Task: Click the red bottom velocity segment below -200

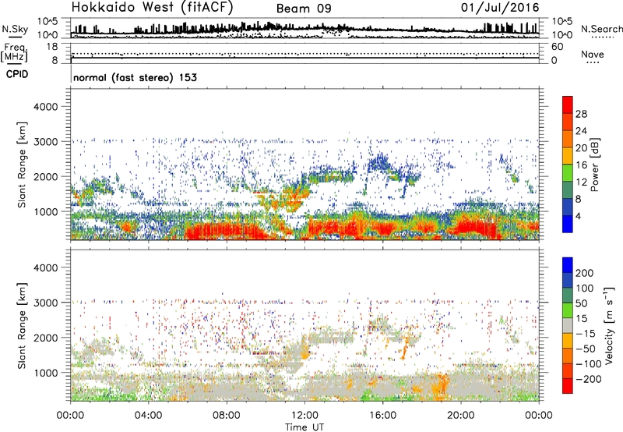Action: [568, 386]
